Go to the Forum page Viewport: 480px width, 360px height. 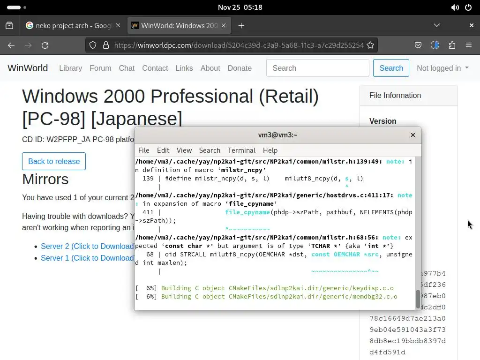[x=100, y=68]
